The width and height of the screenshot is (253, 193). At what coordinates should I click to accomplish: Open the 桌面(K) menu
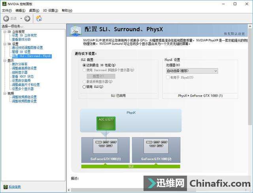[x=34, y=11]
